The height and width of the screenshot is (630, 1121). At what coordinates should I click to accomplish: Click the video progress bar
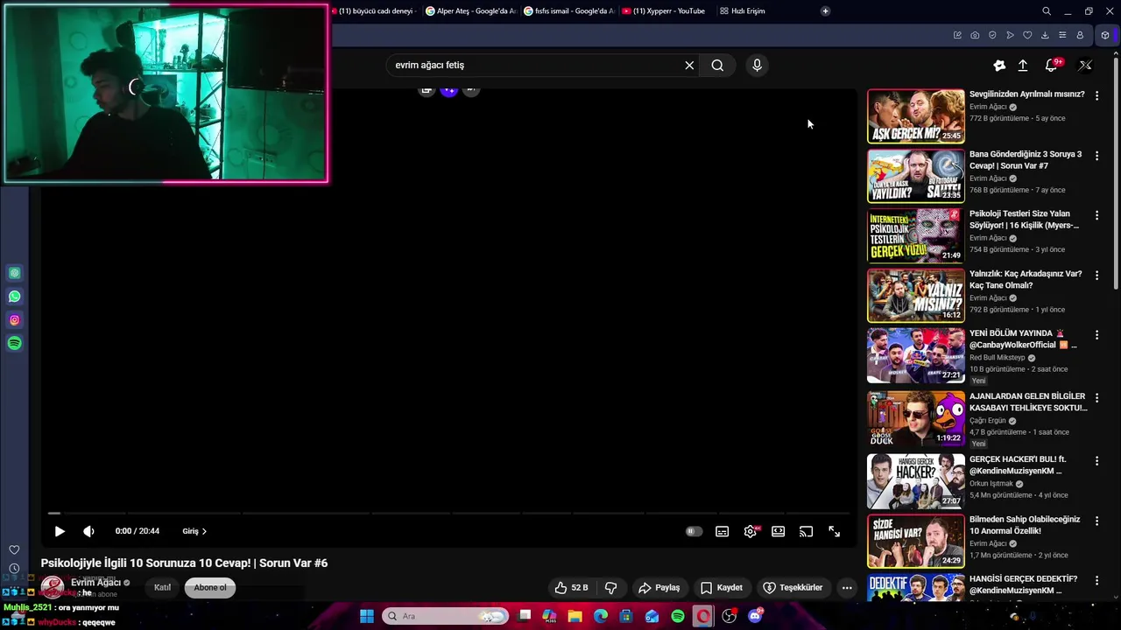click(x=448, y=513)
